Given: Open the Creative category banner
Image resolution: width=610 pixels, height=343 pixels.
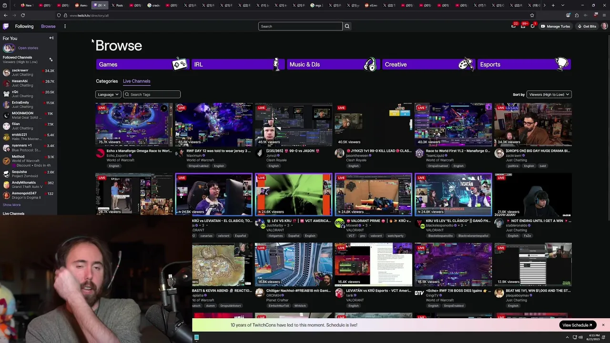Looking at the screenshot, I should [x=428, y=64].
